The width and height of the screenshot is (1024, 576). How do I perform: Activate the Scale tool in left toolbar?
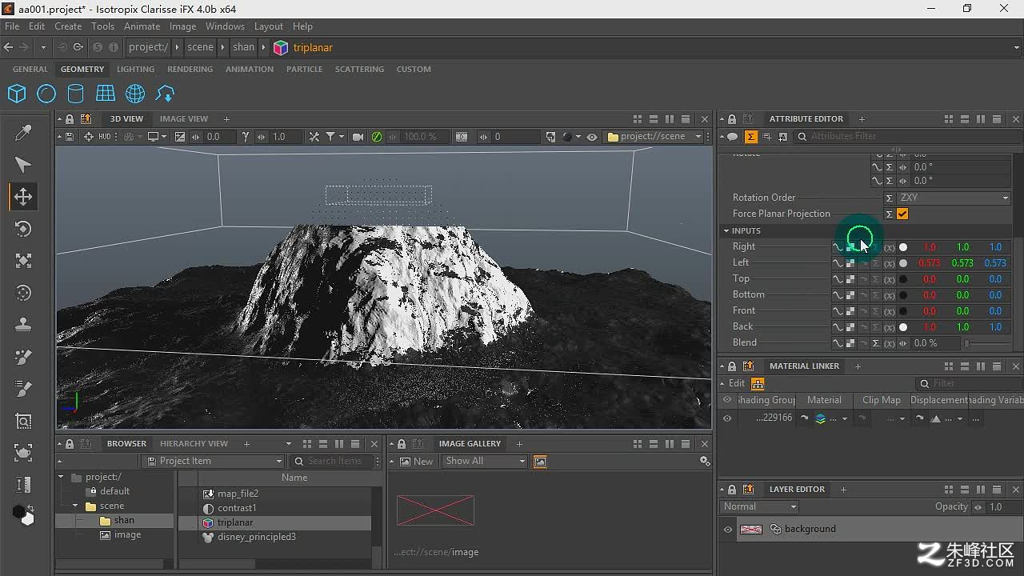pyautogui.click(x=23, y=261)
